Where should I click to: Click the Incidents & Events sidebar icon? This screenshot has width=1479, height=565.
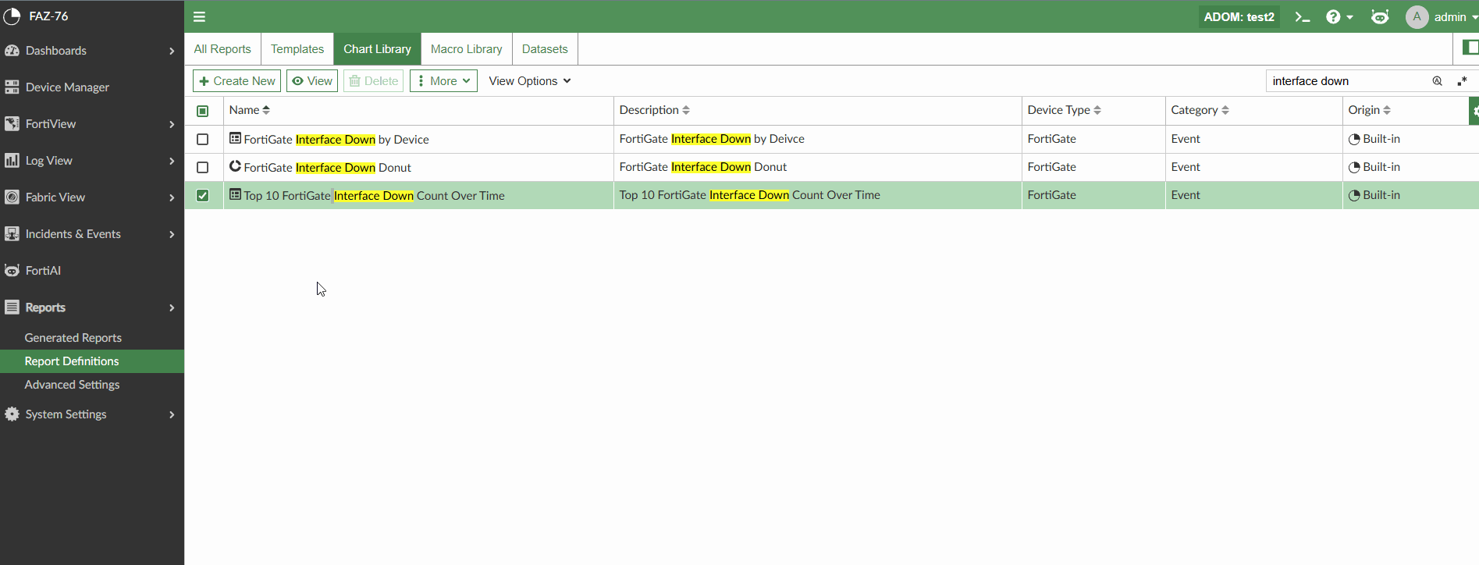pos(12,234)
